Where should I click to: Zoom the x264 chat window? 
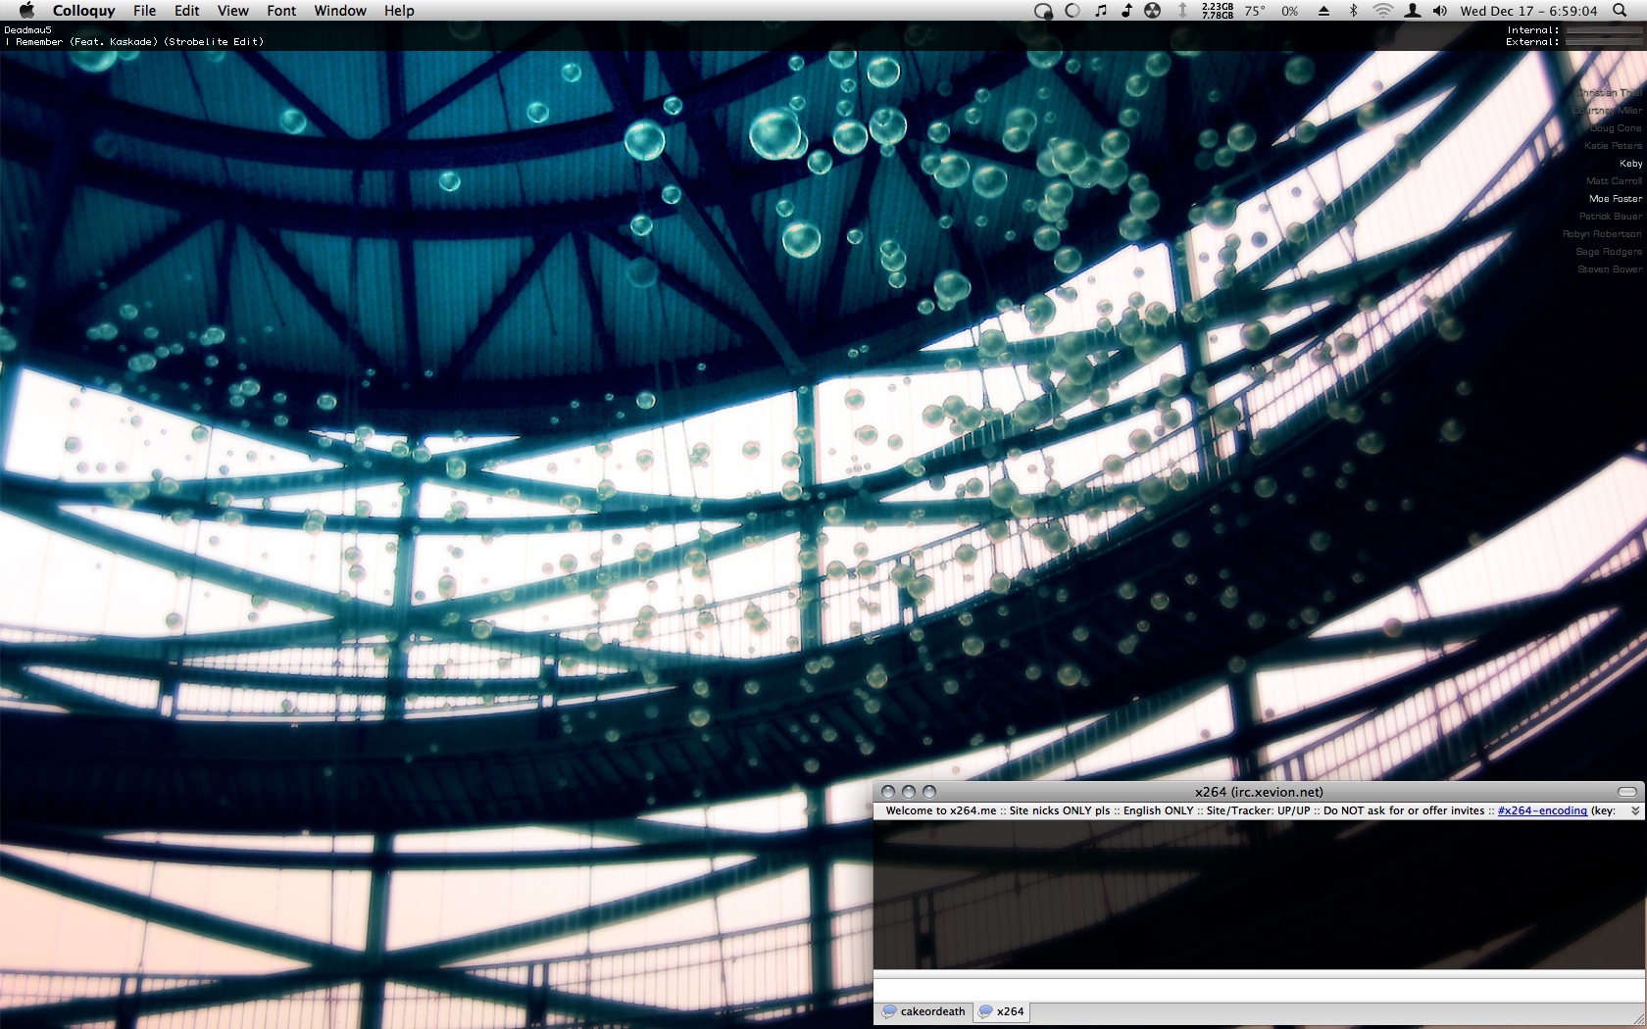pos(929,792)
